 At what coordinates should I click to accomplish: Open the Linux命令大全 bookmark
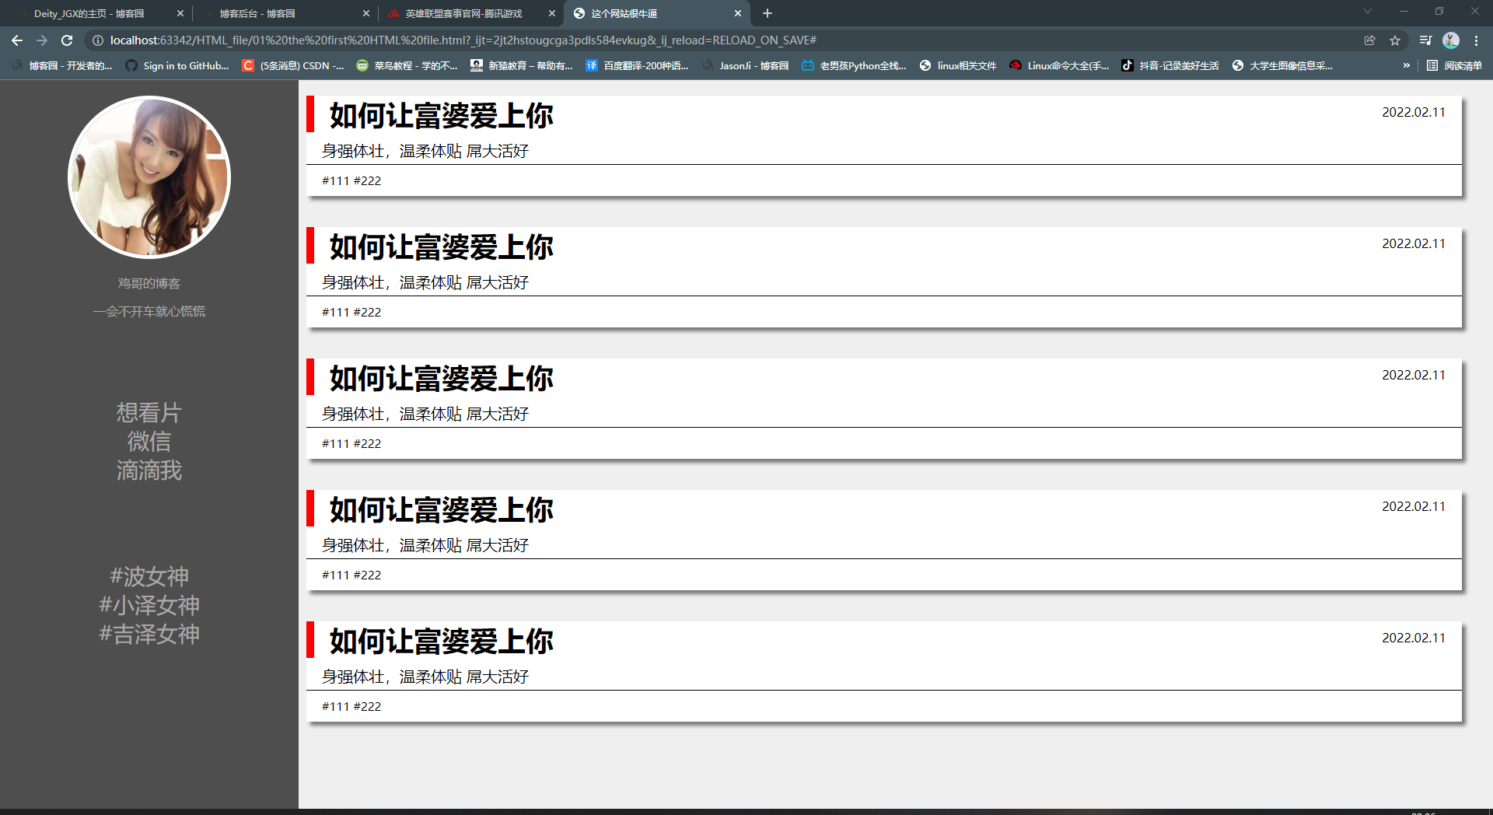(x=1059, y=66)
